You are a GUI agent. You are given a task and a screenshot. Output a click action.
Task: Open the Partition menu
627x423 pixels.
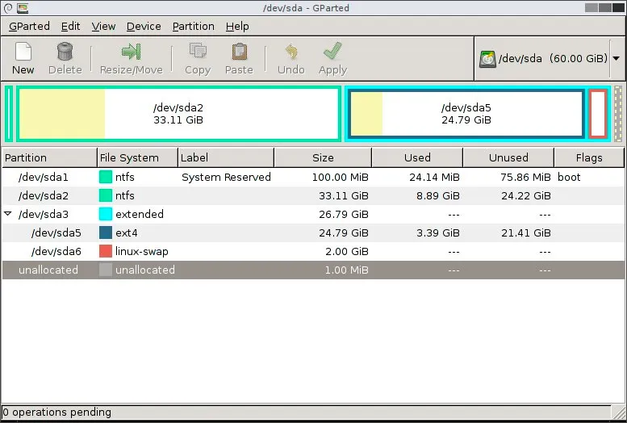[193, 26]
